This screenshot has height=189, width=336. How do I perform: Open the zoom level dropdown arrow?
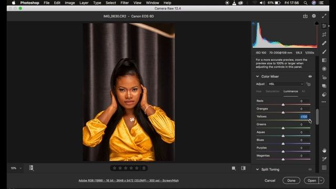pyautogui.click(x=20, y=169)
